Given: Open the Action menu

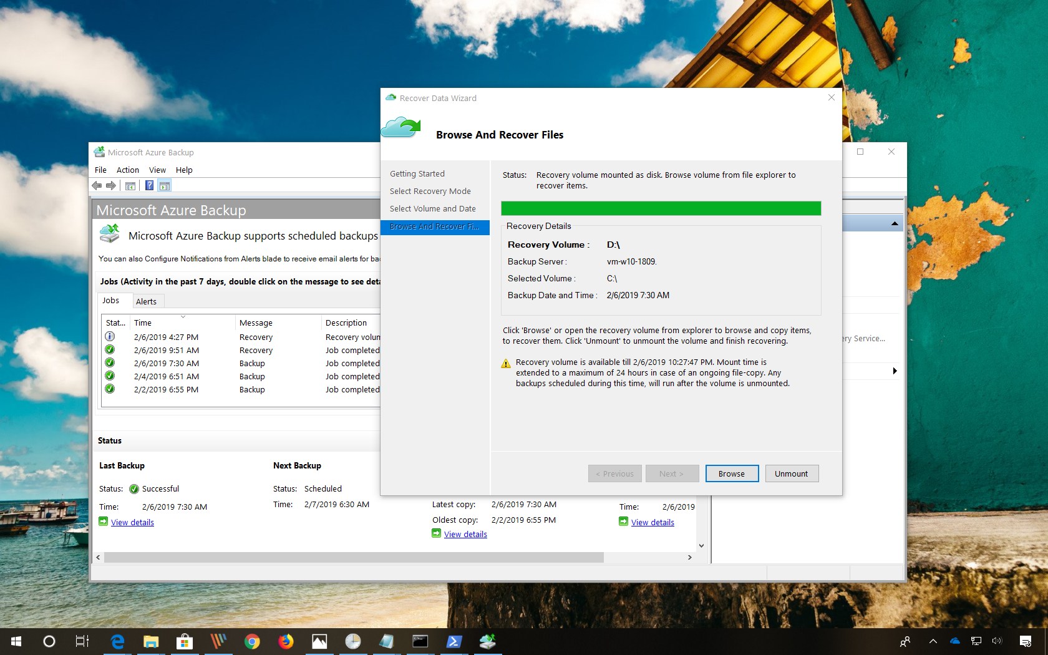Looking at the screenshot, I should coord(127,170).
